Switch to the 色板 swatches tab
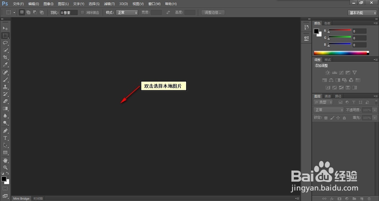Image resolution: width=379 pixels, height=201 pixels. [327, 23]
